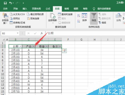Expand the 全部刷新 dropdown arrow
The image size is (125, 95).
coord(53,23)
